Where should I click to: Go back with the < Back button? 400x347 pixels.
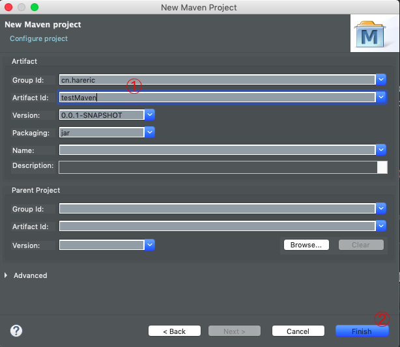click(x=175, y=331)
